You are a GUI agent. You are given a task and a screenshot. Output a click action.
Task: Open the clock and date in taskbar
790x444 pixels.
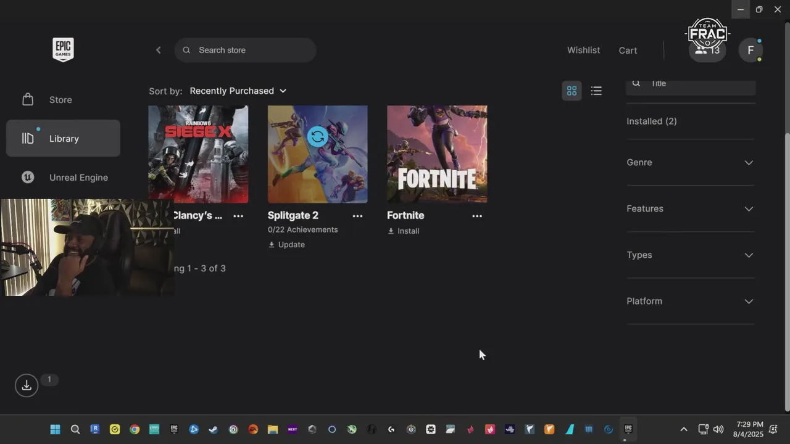749,429
